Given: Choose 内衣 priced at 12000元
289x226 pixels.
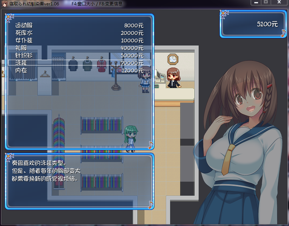Looking at the screenshot, I should pyautogui.click(x=79, y=70).
